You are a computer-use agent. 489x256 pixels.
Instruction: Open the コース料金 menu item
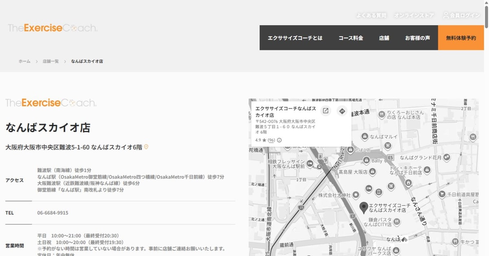(x=351, y=38)
